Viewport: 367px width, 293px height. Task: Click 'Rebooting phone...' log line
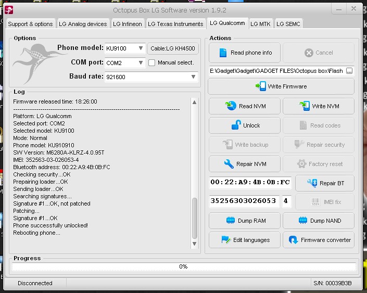tap(36, 233)
